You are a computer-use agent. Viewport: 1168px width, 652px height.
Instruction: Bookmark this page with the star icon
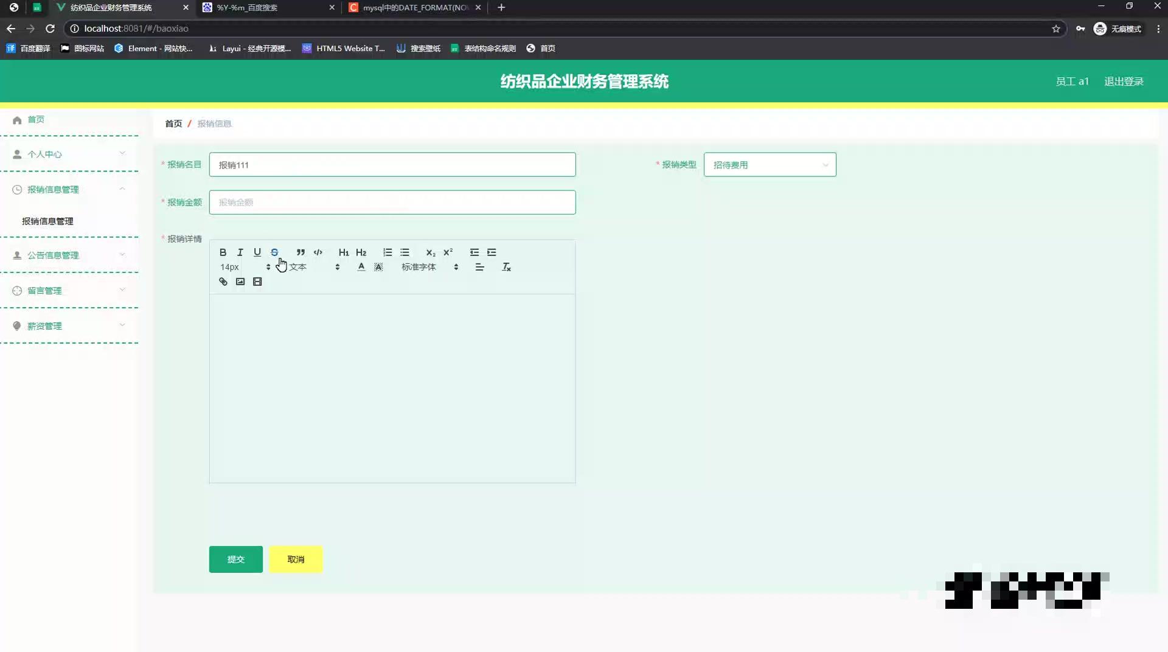pyautogui.click(x=1056, y=29)
